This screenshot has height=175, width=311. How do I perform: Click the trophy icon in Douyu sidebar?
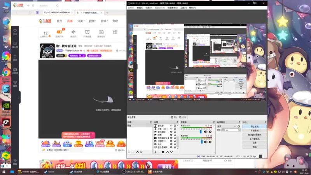tap(15, 82)
